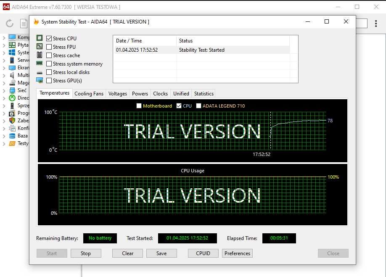Open the Preferences dialog
386x277 pixels.
click(x=237, y=253)
